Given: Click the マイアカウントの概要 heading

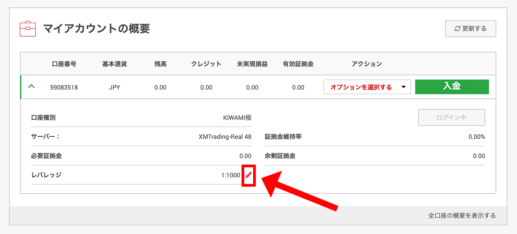Looking at the screenshot, I should click(96, 29).
